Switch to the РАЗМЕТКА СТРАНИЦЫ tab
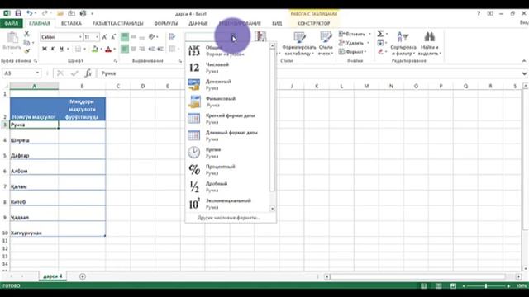The width and height of the screenshot is (529, 297). [117, 23]
